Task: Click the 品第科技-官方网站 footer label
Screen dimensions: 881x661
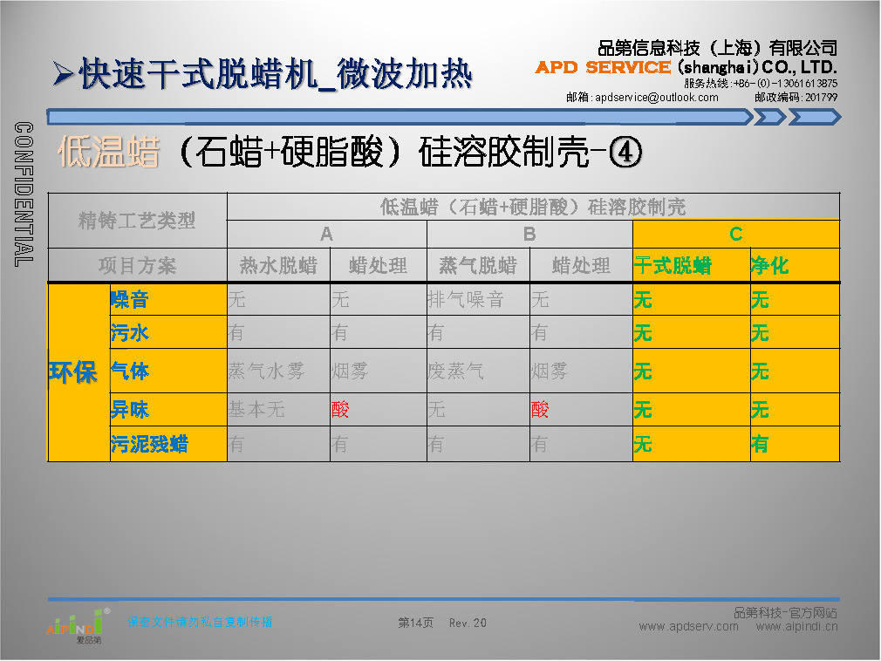Action: pyautogui.click(x=785, y=613)
